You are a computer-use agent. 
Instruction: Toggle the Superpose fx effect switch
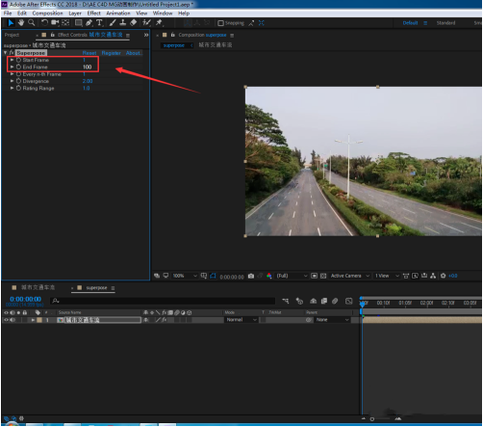click(x=12, y=53)
